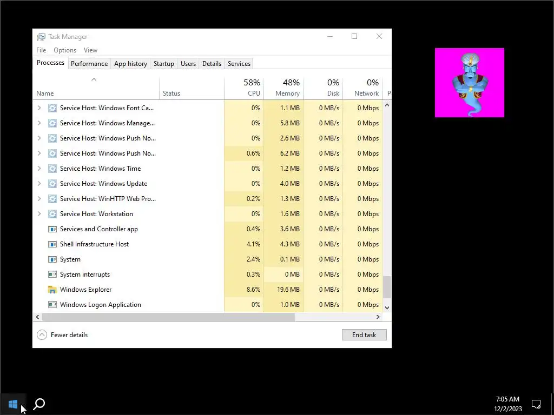Click the scroll left arrow
This screenshot has width=554, height=415.
coord(37,317)
